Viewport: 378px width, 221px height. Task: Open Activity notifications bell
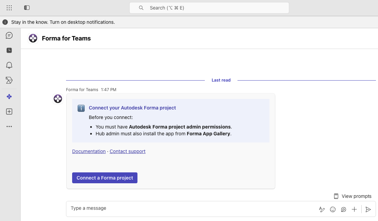[9, 65]
